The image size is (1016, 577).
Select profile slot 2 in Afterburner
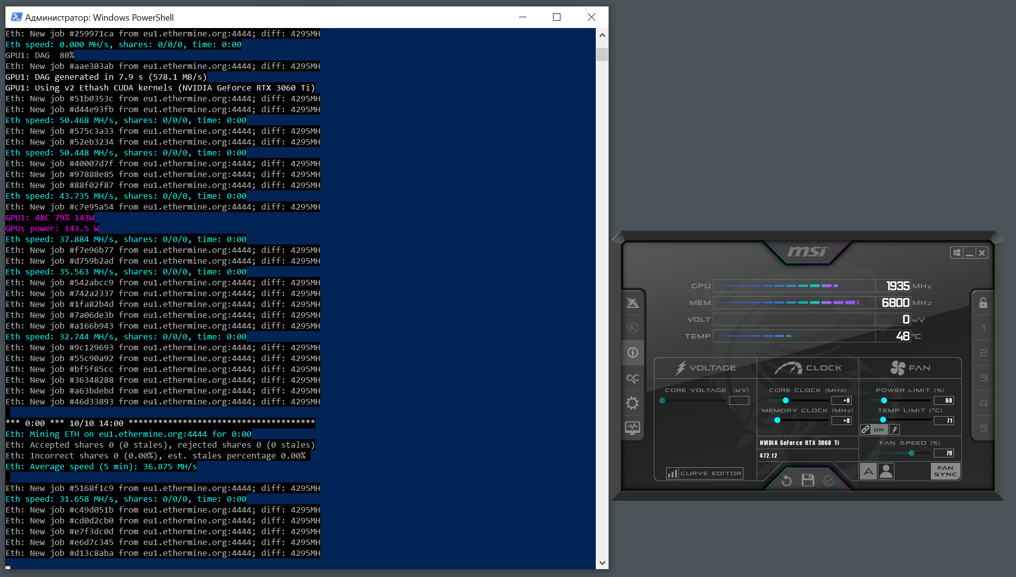click(x=983, y=353)
